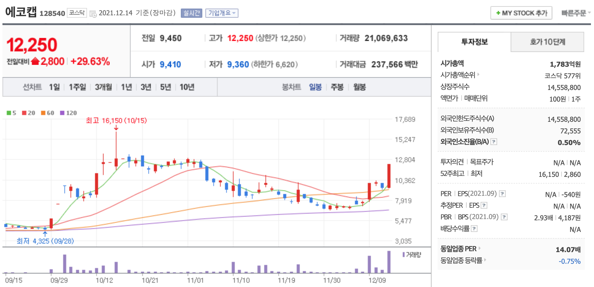The height and width of the screenshot is (287, 594).
Task: Click the 거래대금 value 237,566 백만
Action: (395, 65)
